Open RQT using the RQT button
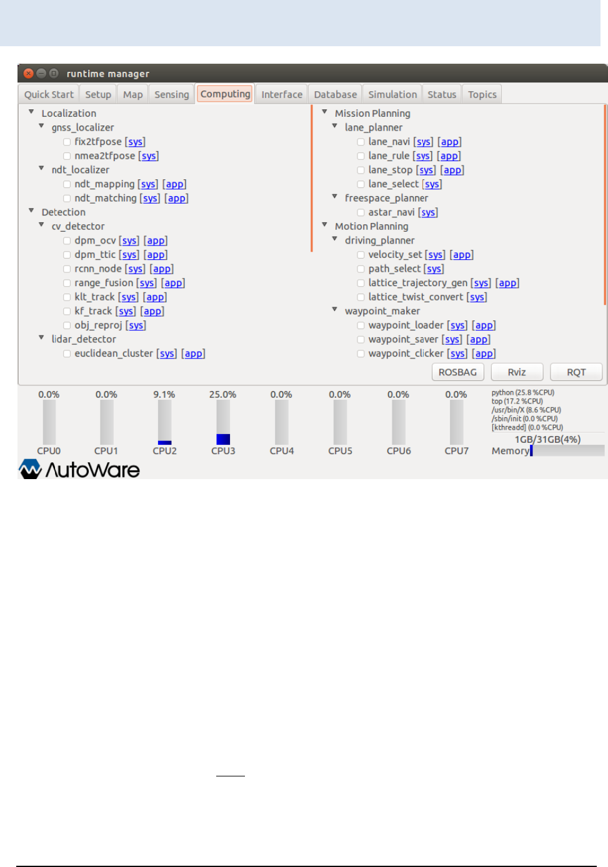The image size is (608, 867). pos(576,372)
